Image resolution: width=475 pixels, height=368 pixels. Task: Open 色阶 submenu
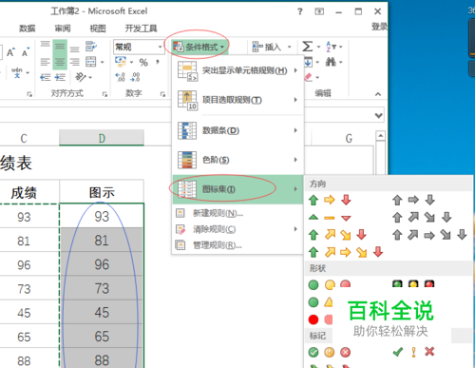click(237, 160)
